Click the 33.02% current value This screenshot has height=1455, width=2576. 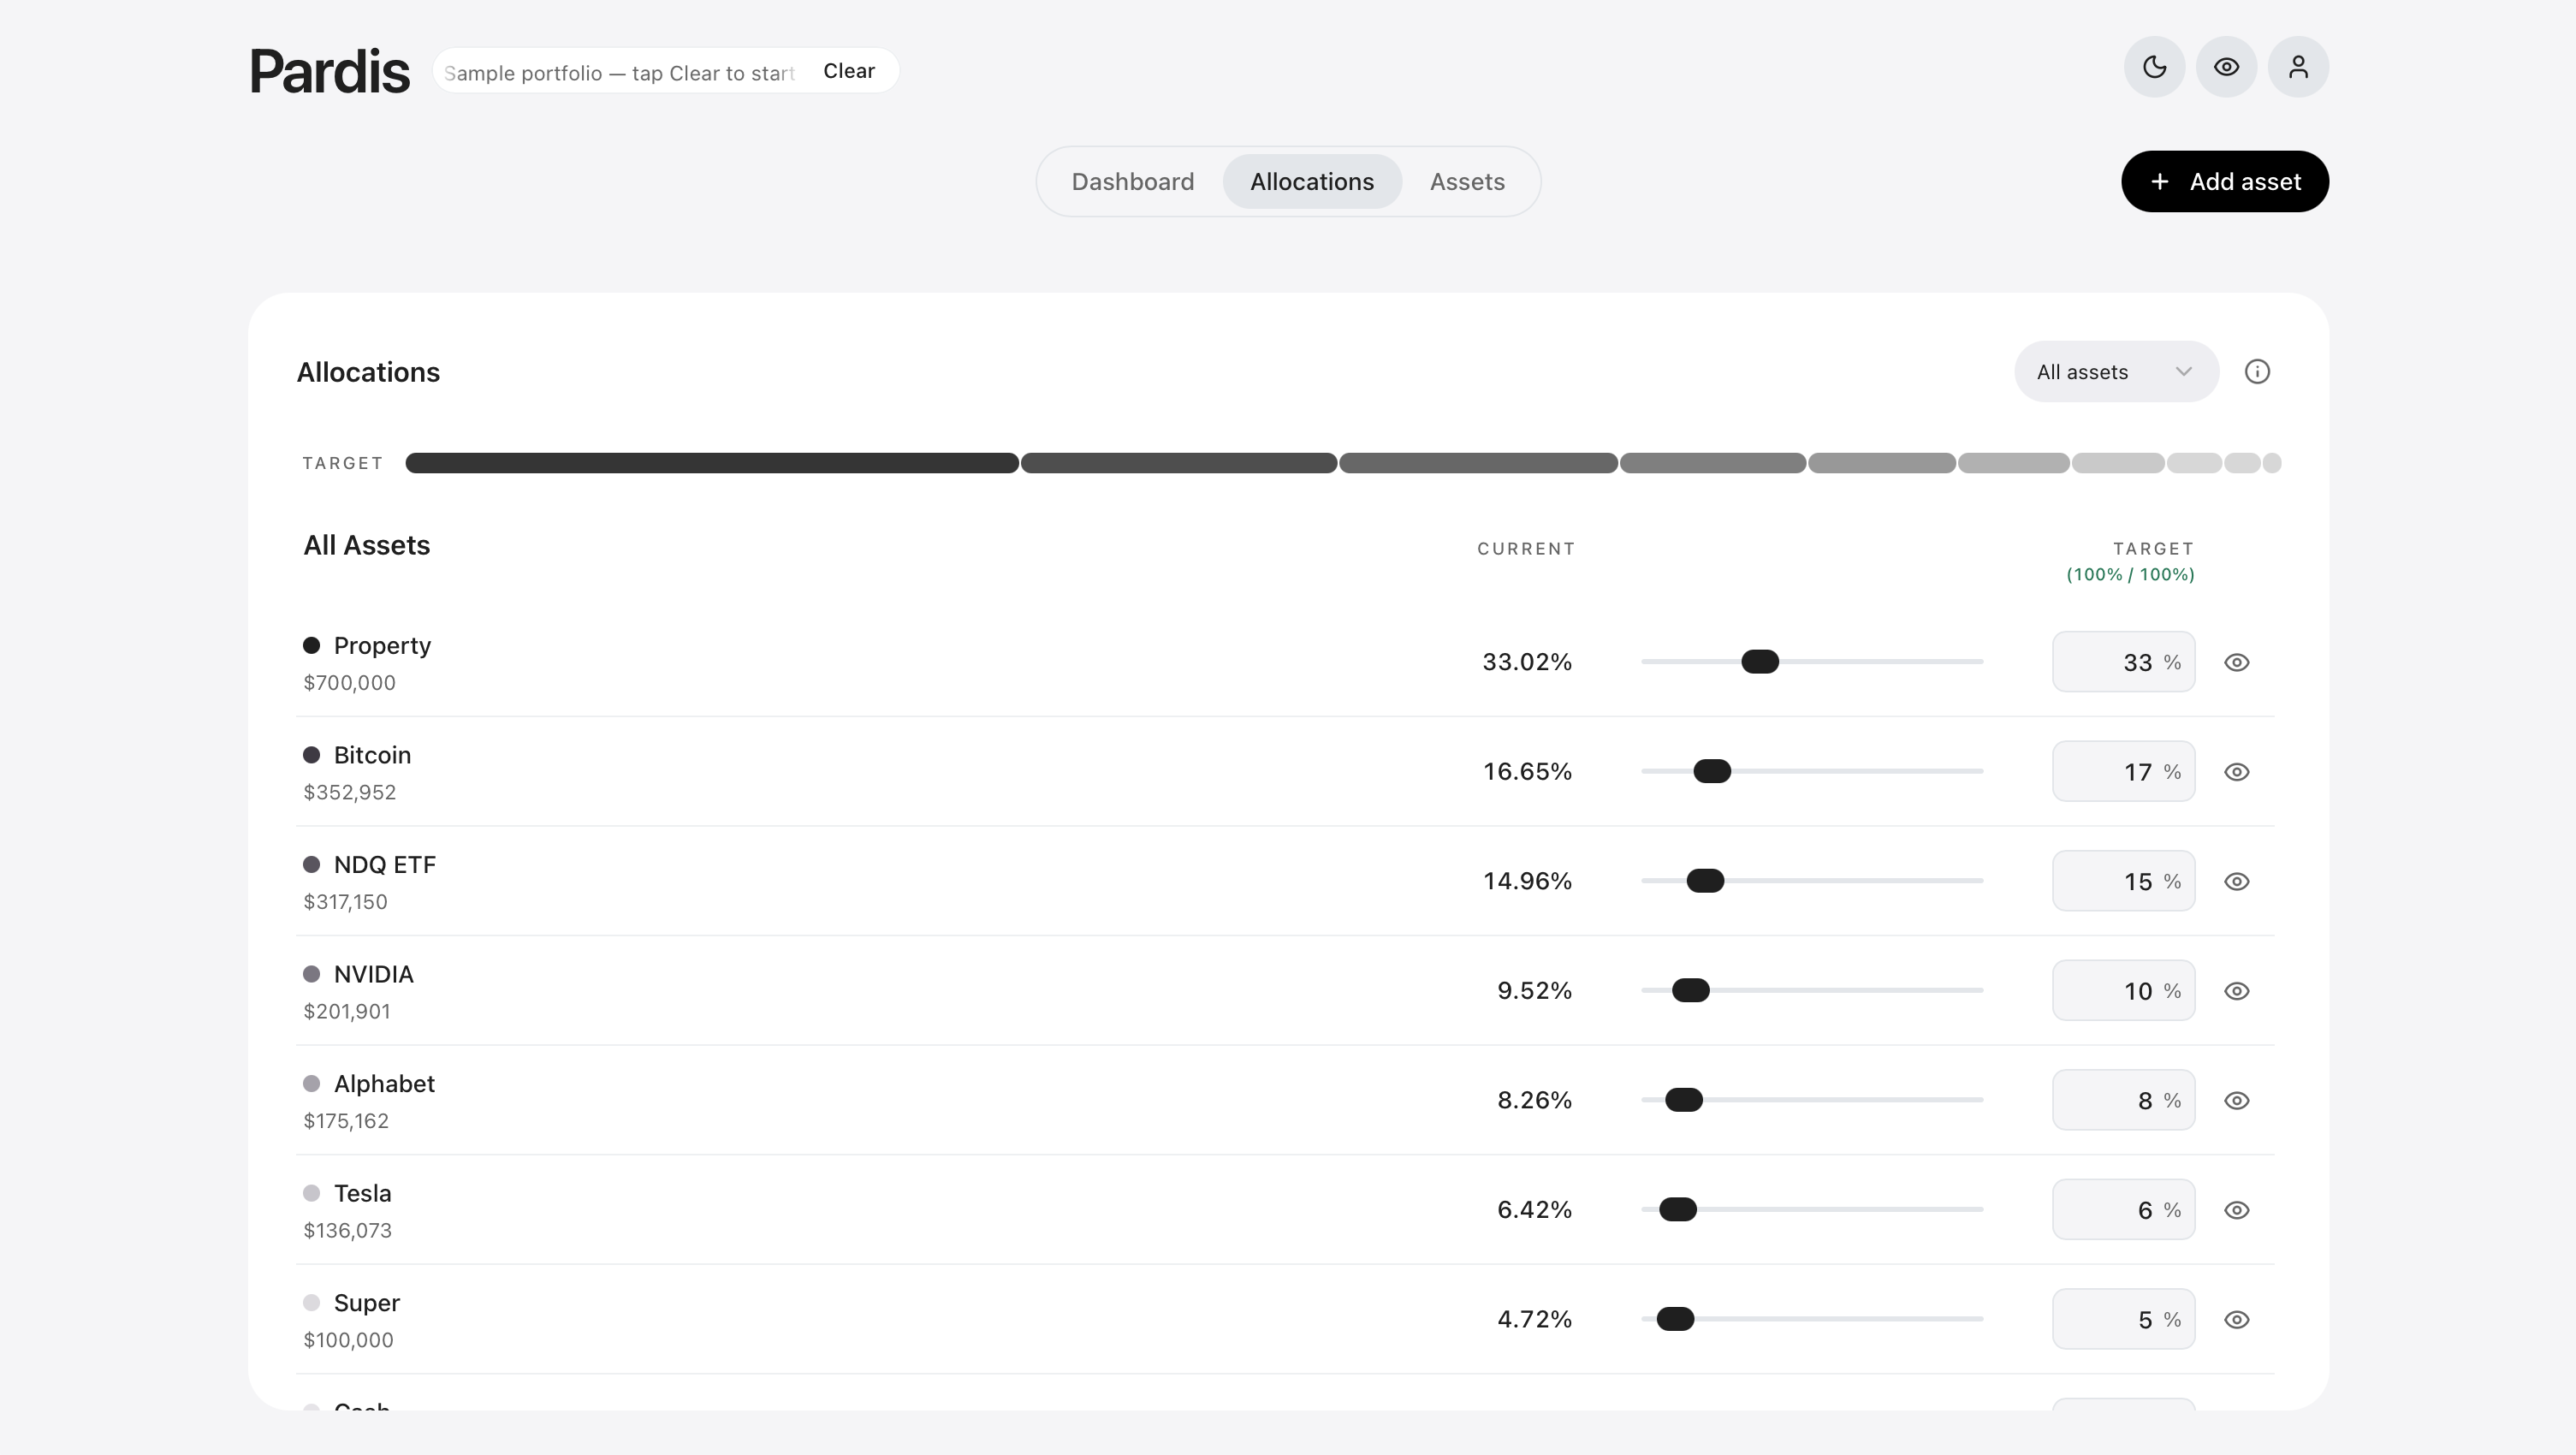[x=1526, y=662]
